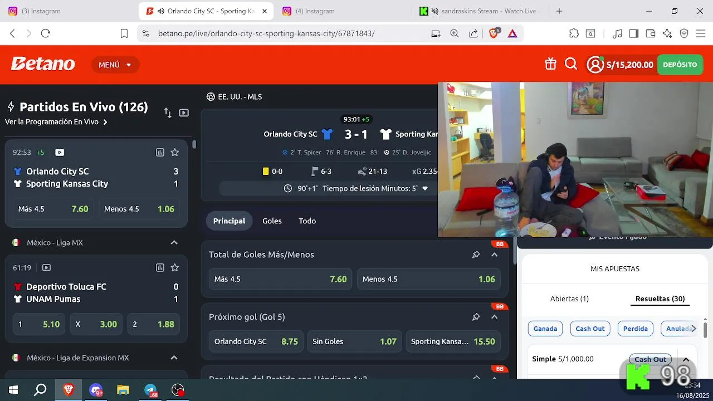713x401 pixels.
Task: Select Más 4.5 at 7.60 in main market
Action: click(x=281, y=279)
